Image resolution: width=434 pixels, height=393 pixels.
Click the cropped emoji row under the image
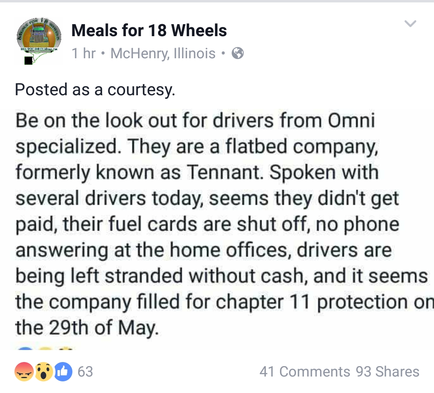44,349
